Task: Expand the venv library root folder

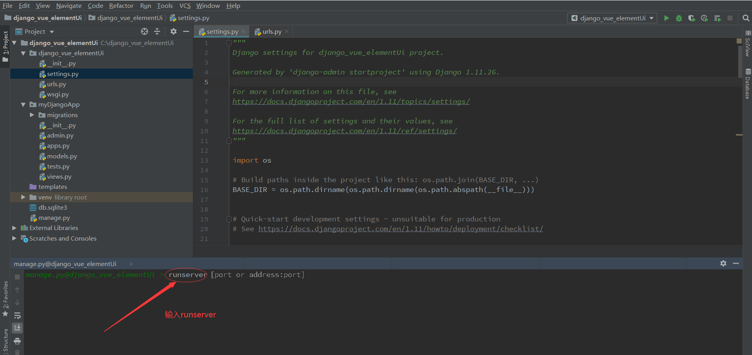Action: (x=23, y=197)
